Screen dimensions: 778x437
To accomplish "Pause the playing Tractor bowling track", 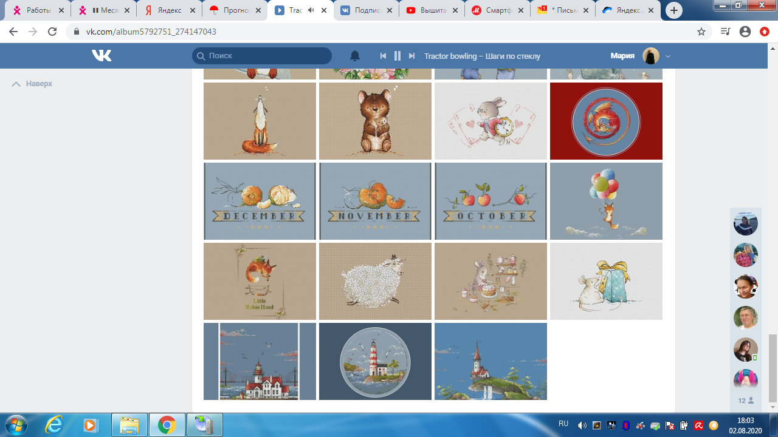I will (398, 56).
